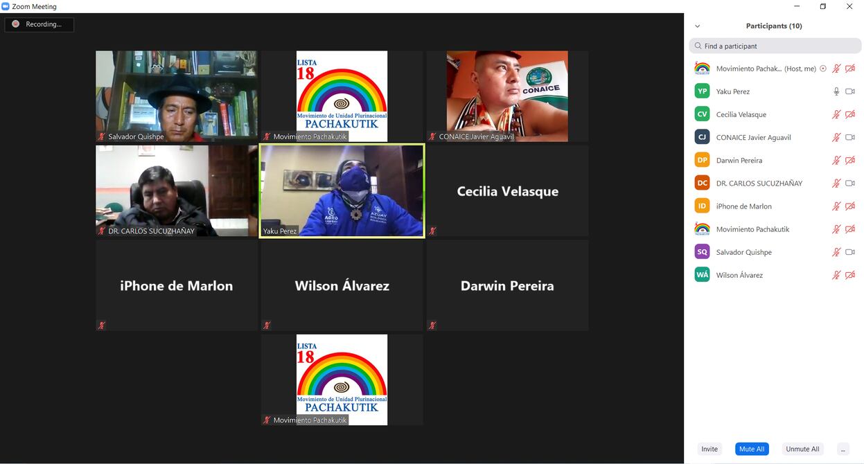Click Yaku Perez's camera icon in participants list
Screen dimensions: 864x464
point(850,91)
